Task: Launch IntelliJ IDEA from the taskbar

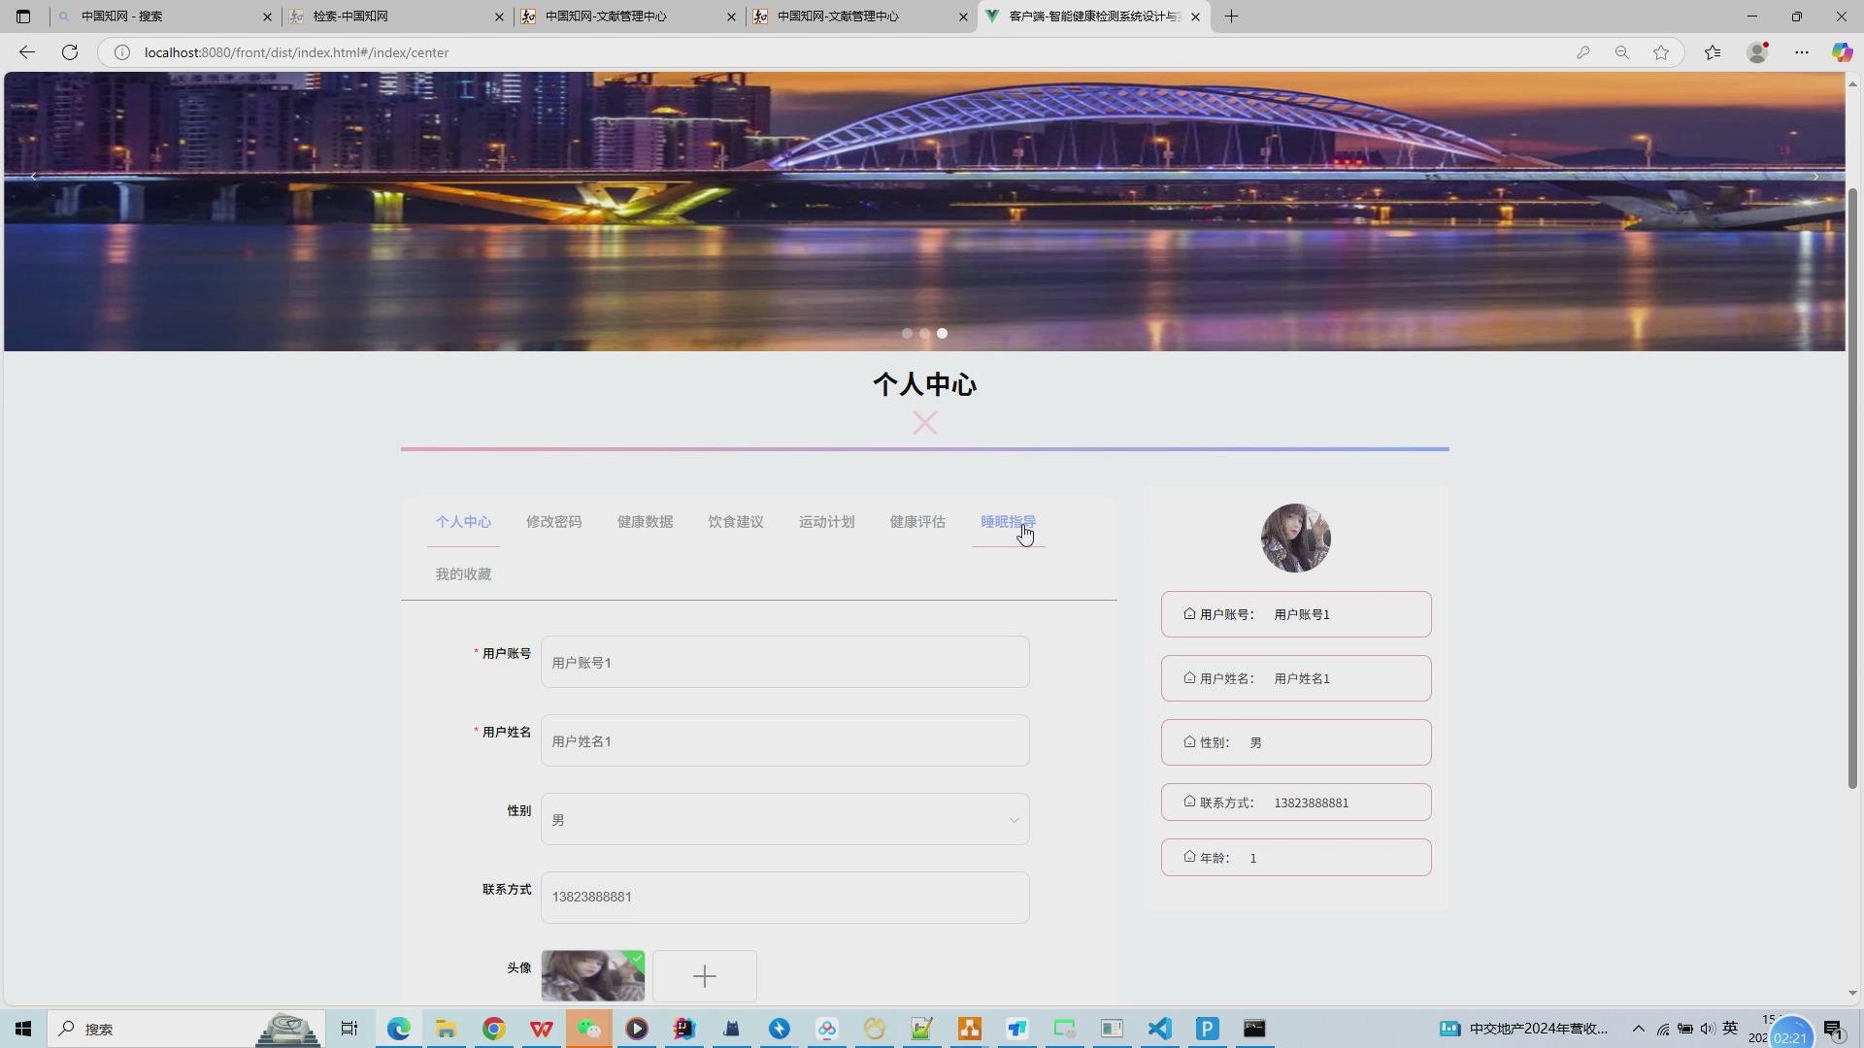Action: pos(684,1029)
